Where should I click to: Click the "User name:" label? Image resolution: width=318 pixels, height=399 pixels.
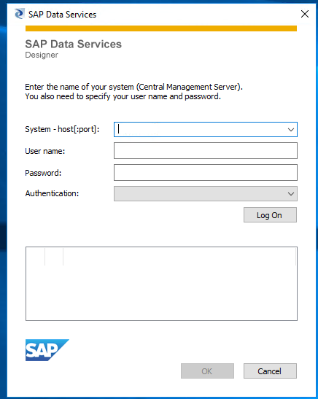coord(45,151)
